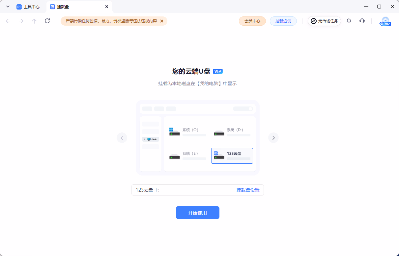Open 挂载盘设置 link
The width and height of the screenshot is (399, 256).
coord(248,190)
